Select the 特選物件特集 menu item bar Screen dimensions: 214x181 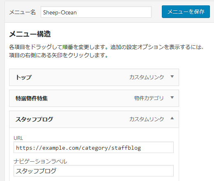pyautogui.click(x=94, y=98)
